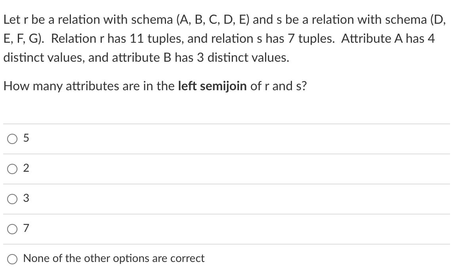This screenshot has height=277, width=454.
Task: Select the radio button for answer 2
Action: pyautogui.click(x=12, y=169)
